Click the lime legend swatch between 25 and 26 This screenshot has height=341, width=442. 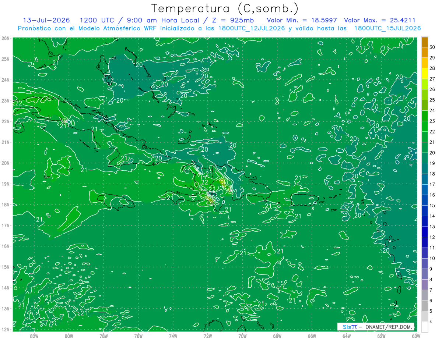tap(425, 95)
